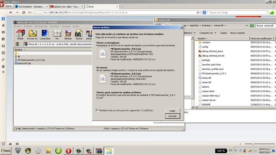Open a new tab in Opera
The width and height of the screenshot is (276, 155).
tap(122, 6)
